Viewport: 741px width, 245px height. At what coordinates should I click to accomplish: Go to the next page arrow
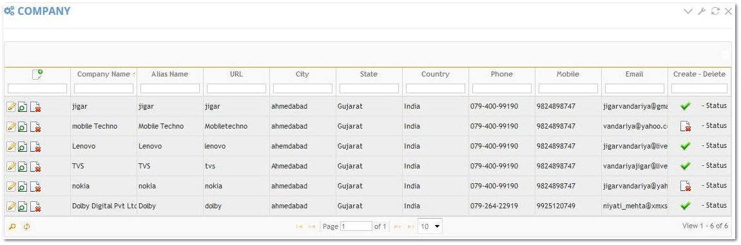pyautogui.click(x=398, y=226)
